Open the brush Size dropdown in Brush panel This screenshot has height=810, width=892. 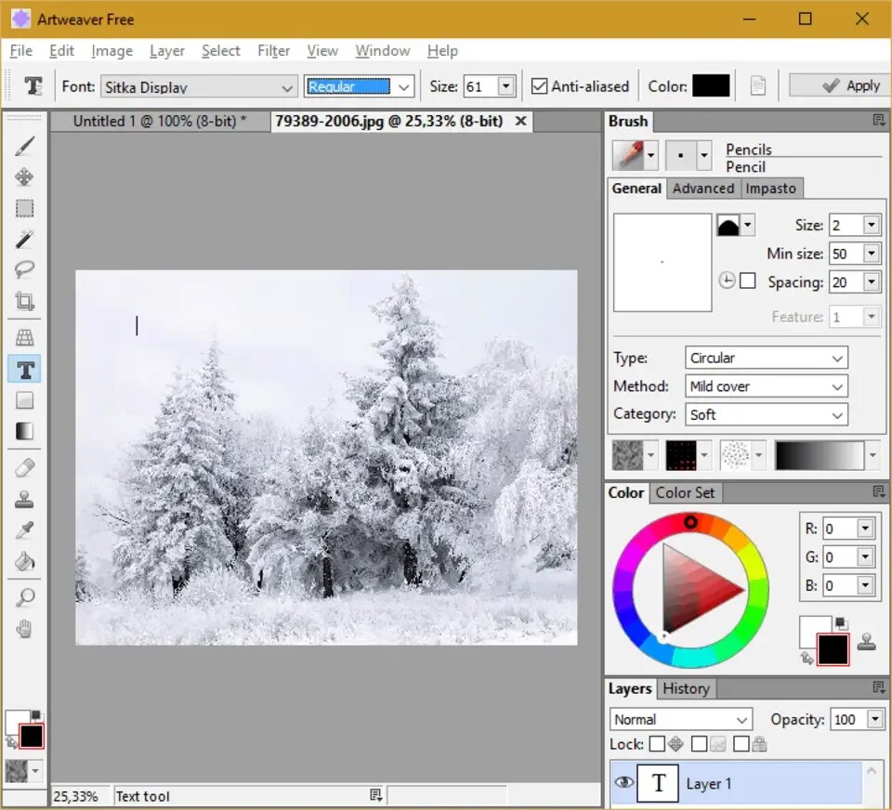871,225
